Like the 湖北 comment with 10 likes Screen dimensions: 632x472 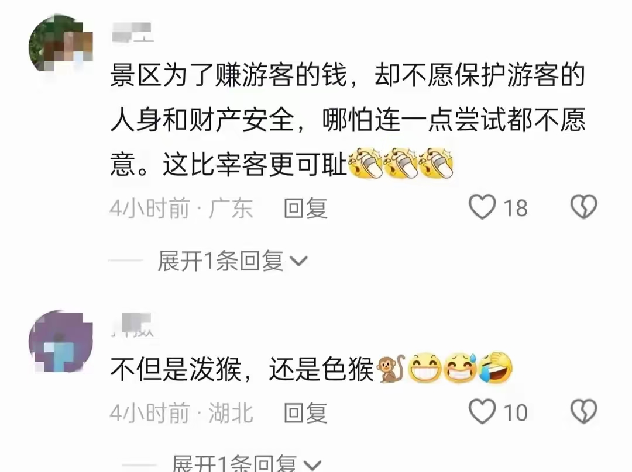tap(482, 412)
